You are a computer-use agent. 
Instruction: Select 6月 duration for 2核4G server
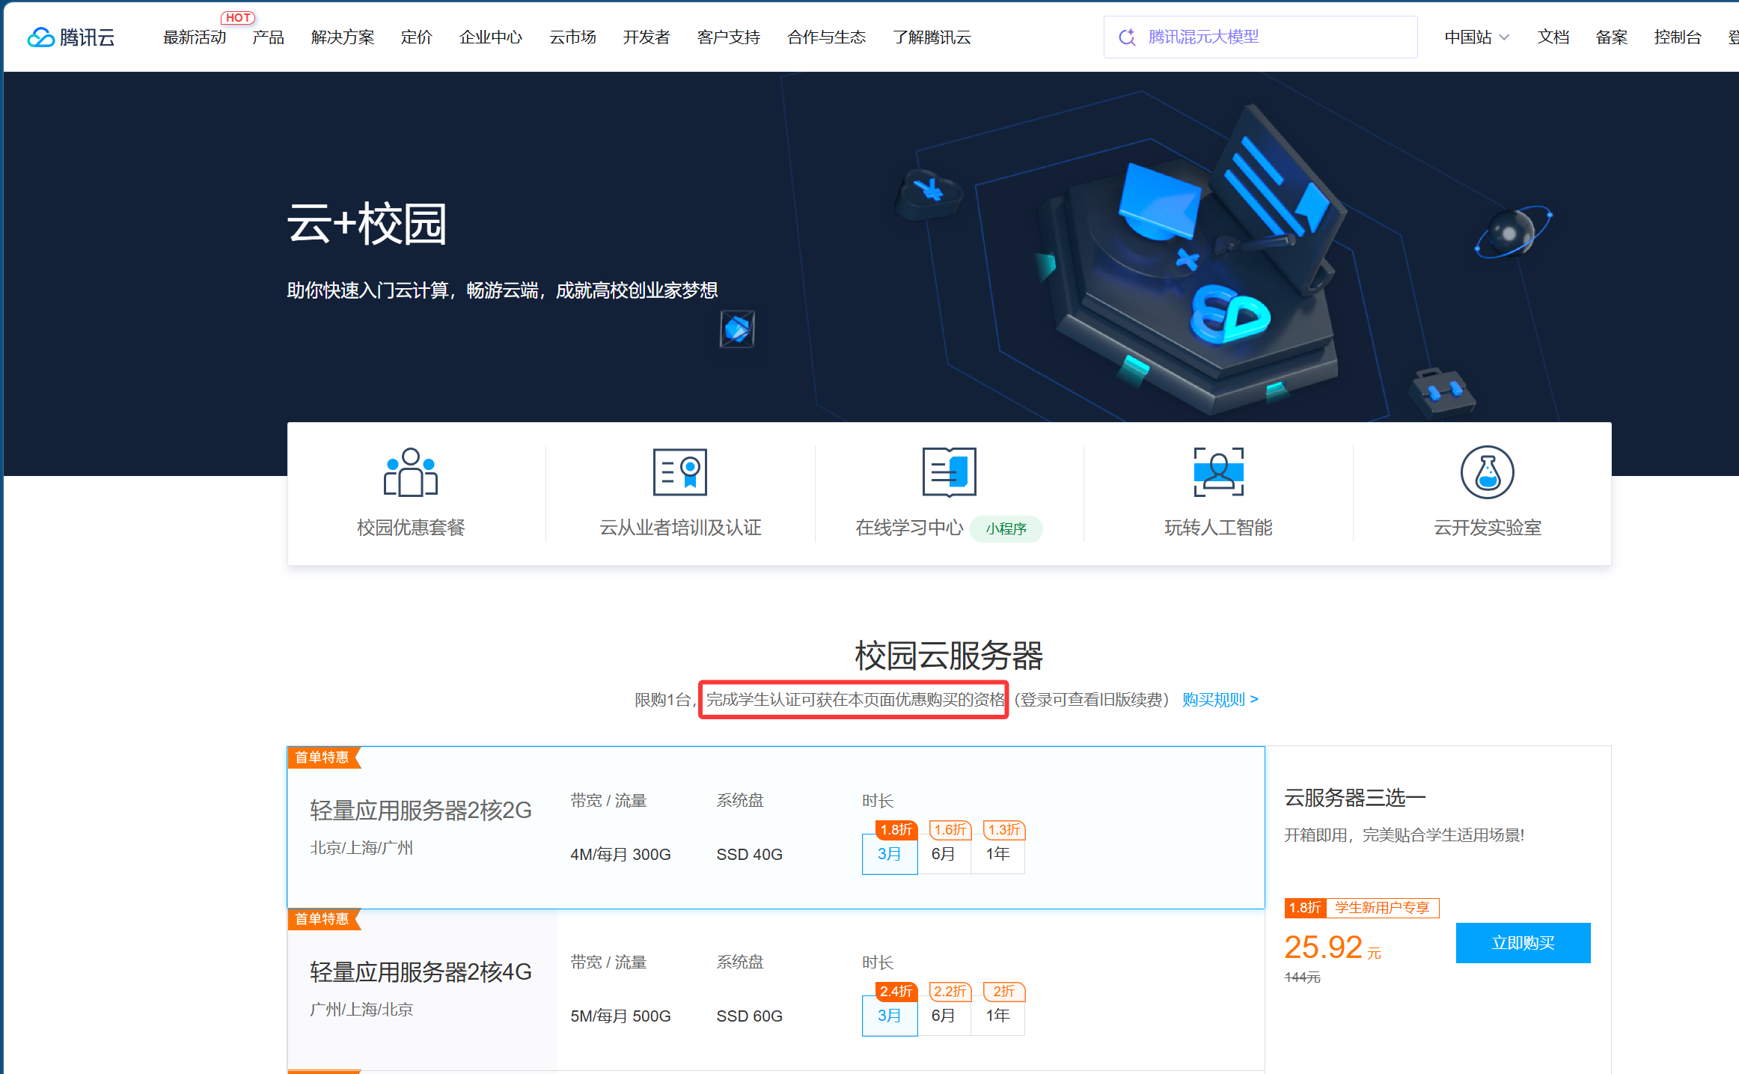pyautogui.click(x=944, y=1016)
